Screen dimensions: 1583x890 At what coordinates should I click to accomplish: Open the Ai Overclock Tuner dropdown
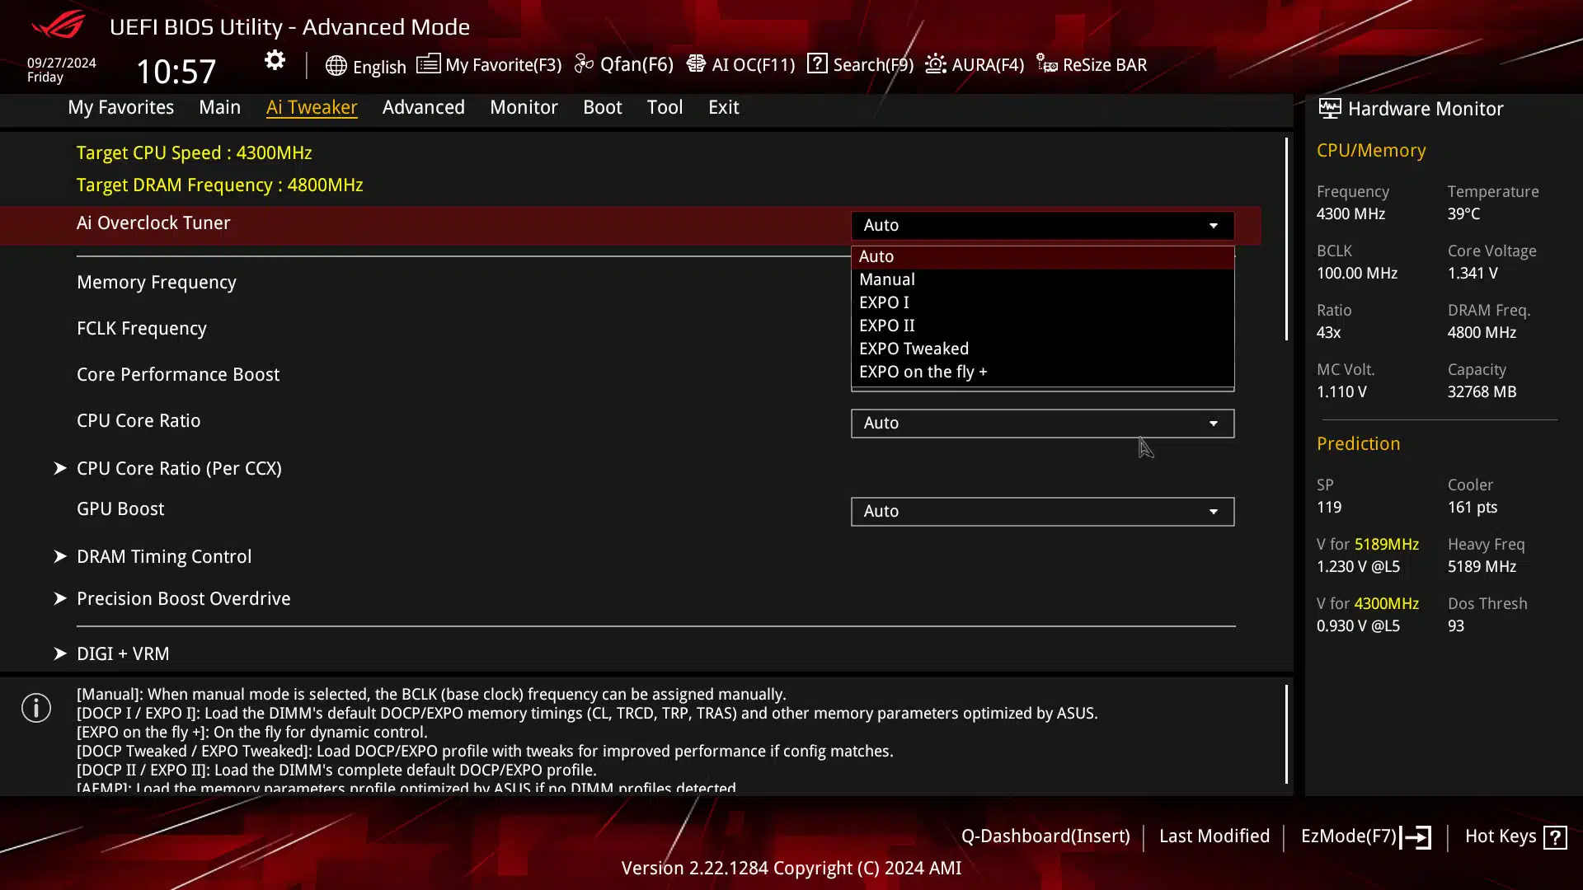pyautogui.click(x=1042, y=225)
